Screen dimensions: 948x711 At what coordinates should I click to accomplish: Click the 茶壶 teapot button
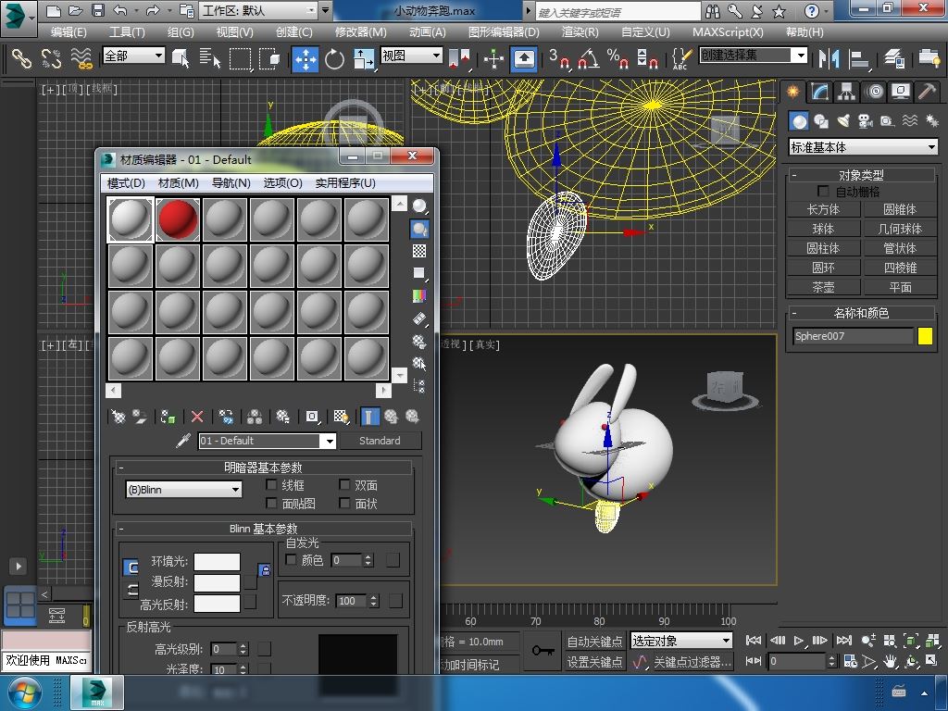click(823, 287)
